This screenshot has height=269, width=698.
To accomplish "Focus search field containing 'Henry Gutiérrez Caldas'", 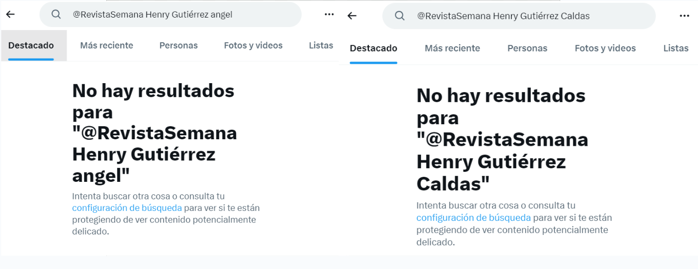I will coord(519,16).
